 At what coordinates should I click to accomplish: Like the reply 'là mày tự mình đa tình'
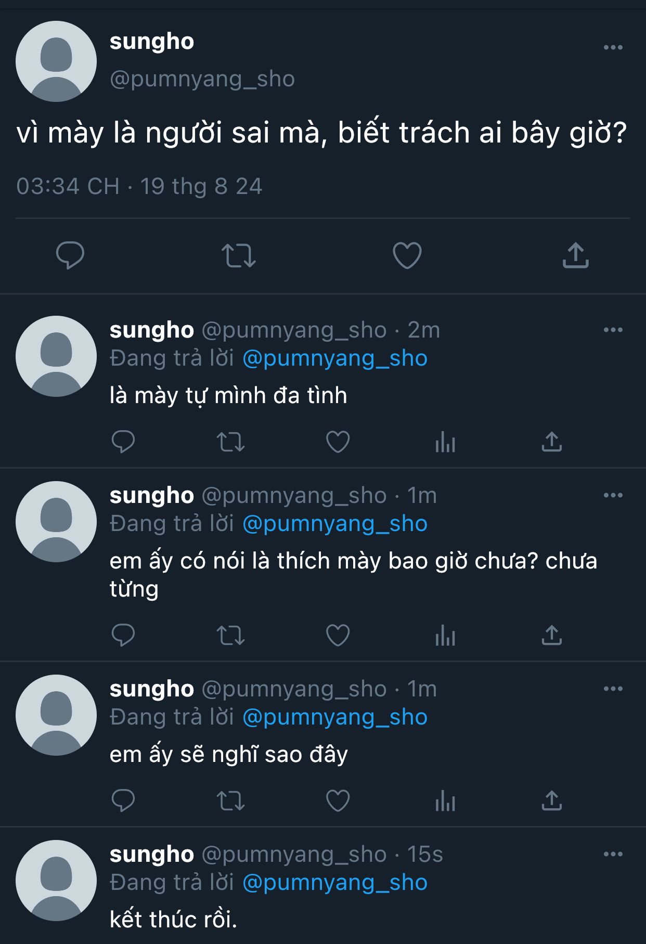click(x=338, y=442)
